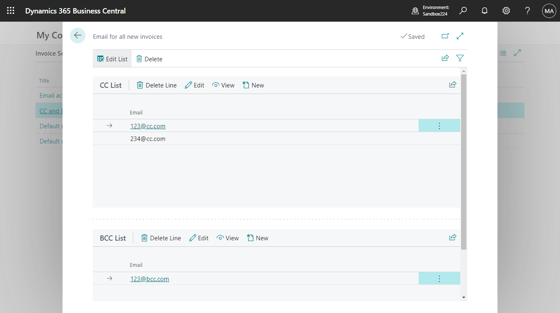The width and height of the screenshot is (560, 313).
Task: Expand the page to full screen arrows icon
Action: [x=460, y=36]
